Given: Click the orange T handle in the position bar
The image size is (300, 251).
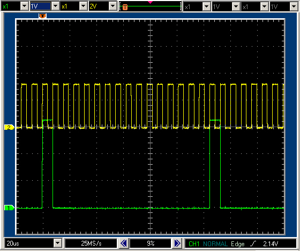Looking at the screenshot, I should (125, 8).
